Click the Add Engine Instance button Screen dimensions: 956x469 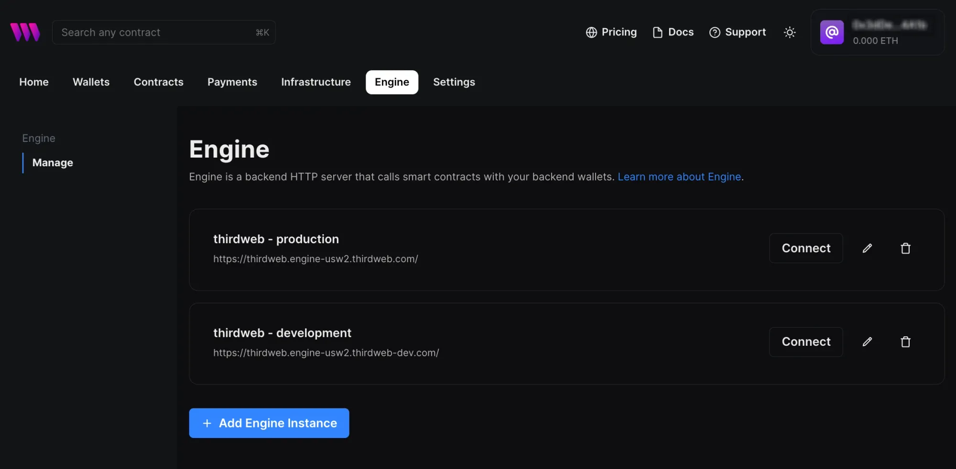coord(269,423)
